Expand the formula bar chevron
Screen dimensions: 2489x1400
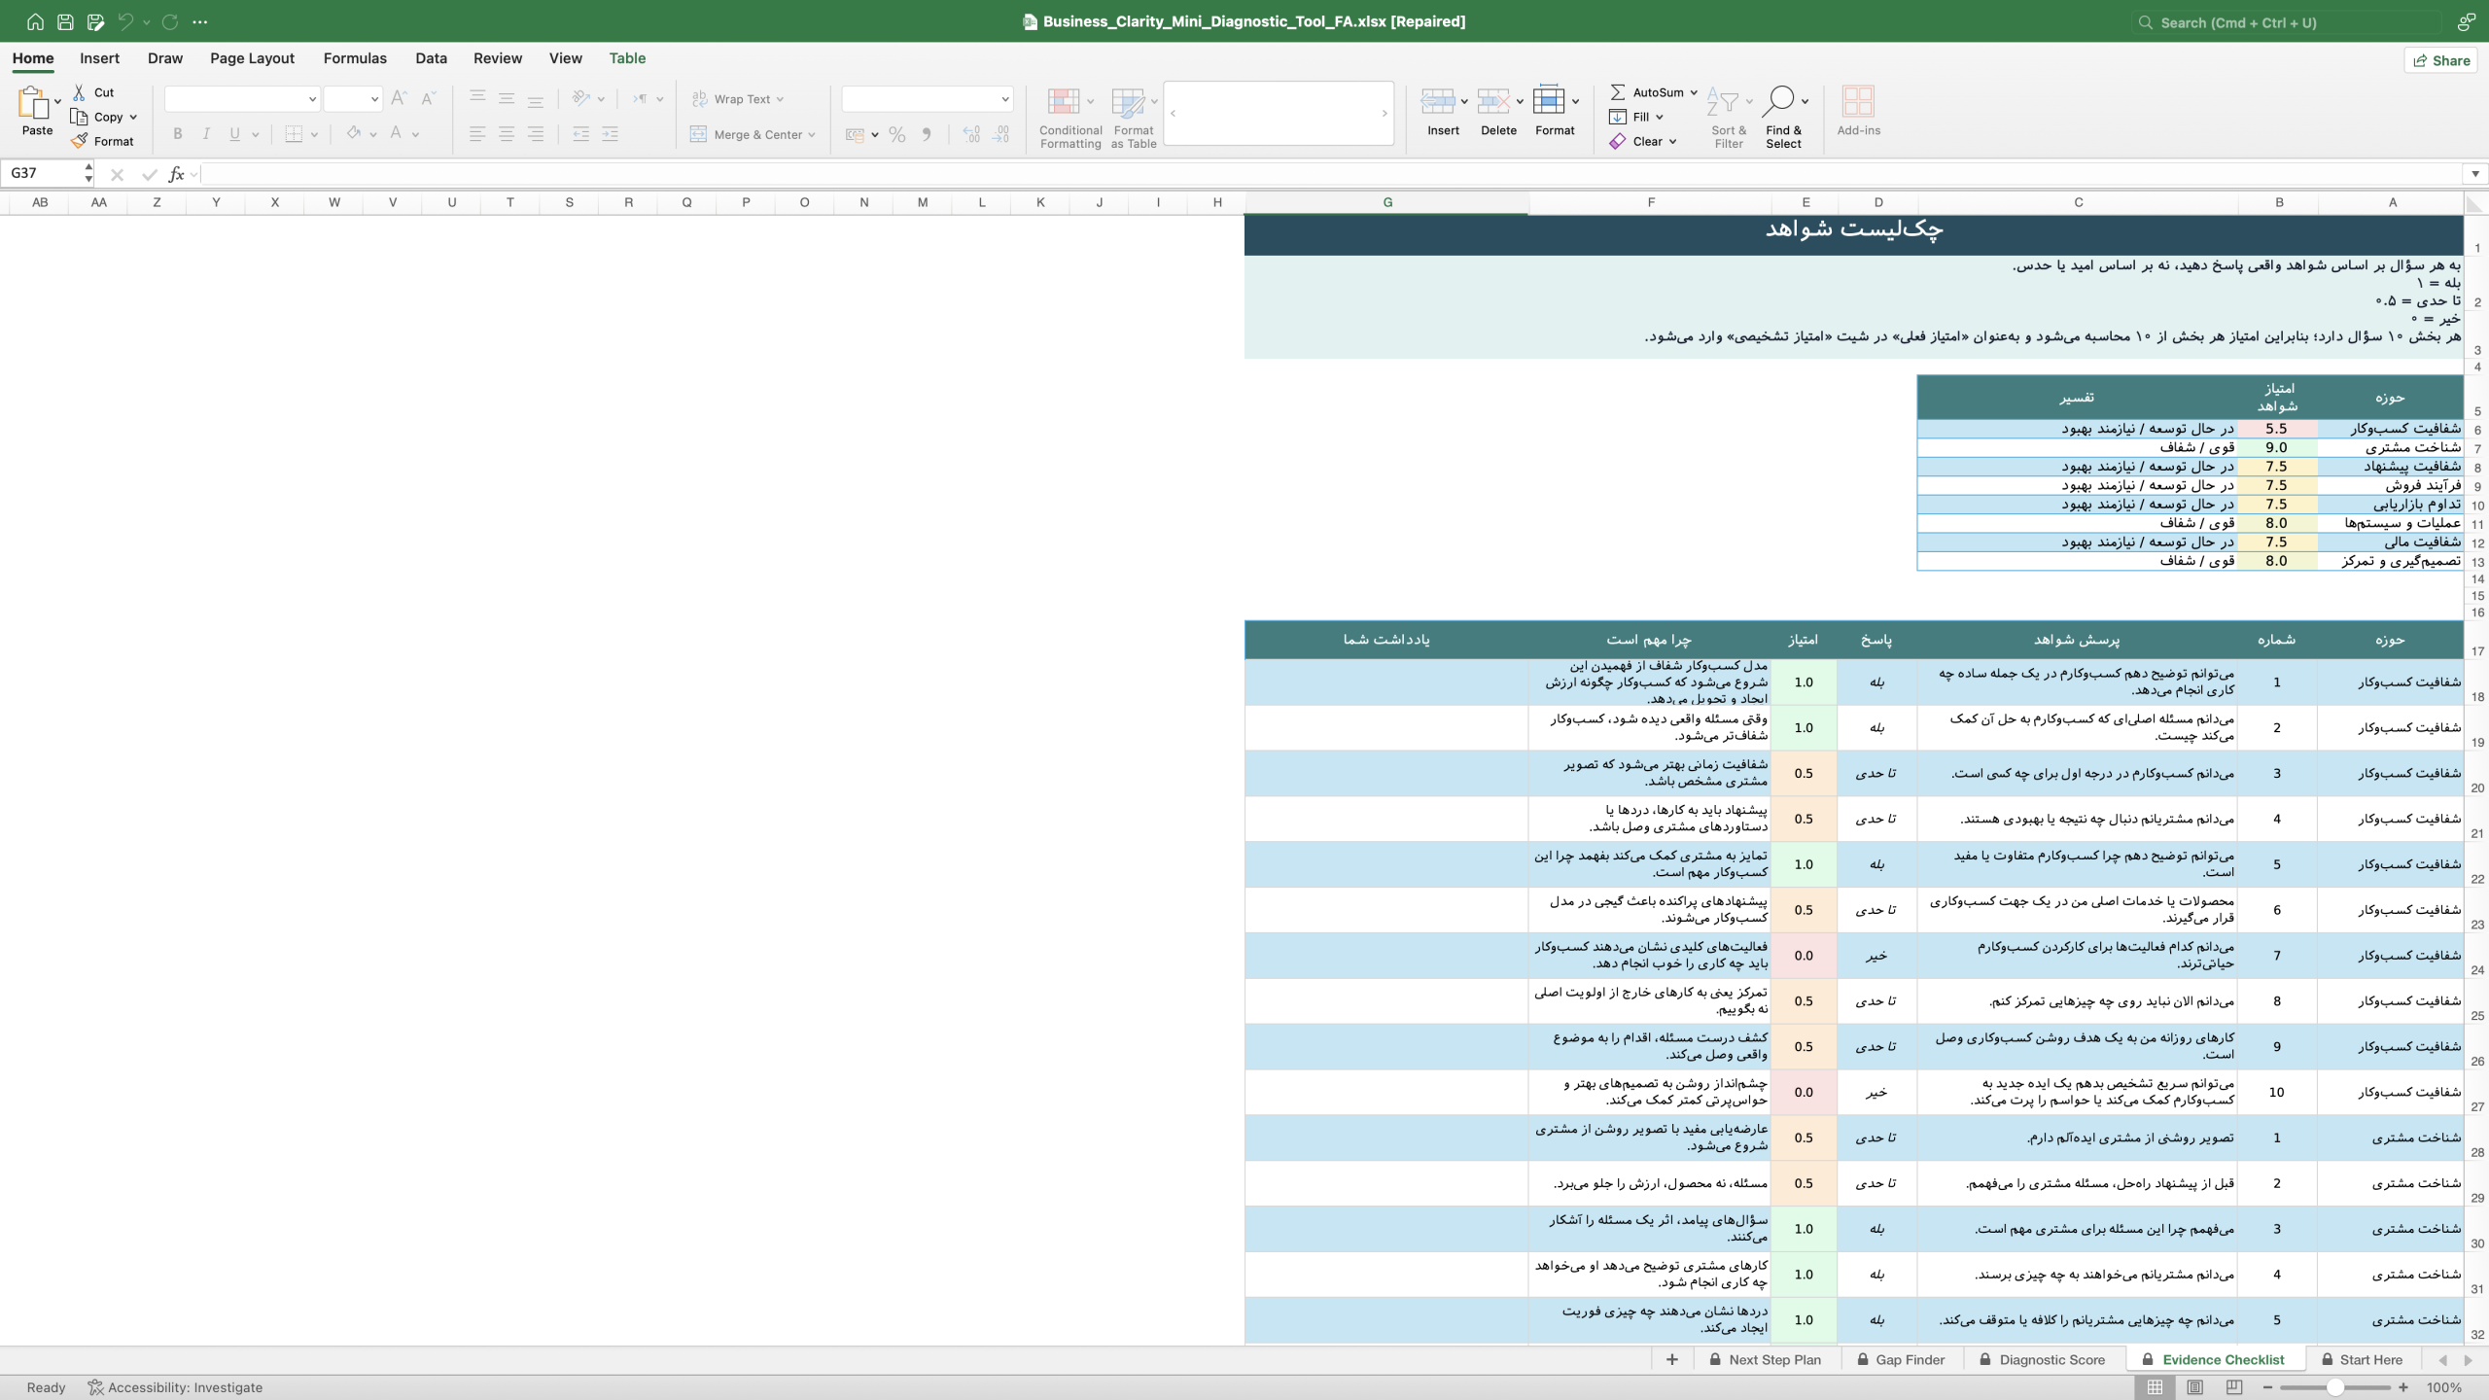(x=2474, y=174)
